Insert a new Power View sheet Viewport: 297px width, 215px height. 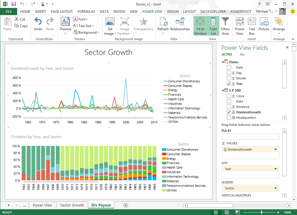click(x=240, y=26)
